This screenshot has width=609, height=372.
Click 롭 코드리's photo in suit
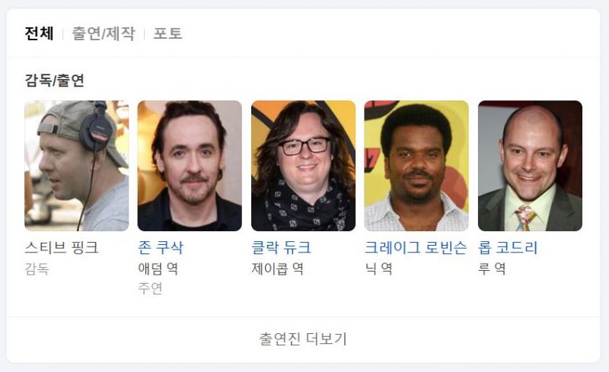click(530, 166)
